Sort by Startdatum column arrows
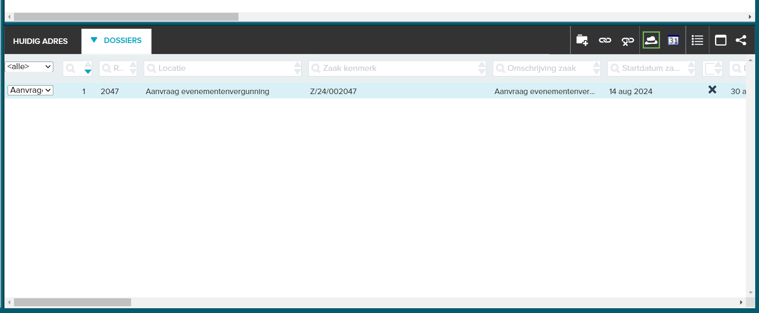Image resolution: width=759 pixels, height=313 pixels. point(691,68)
